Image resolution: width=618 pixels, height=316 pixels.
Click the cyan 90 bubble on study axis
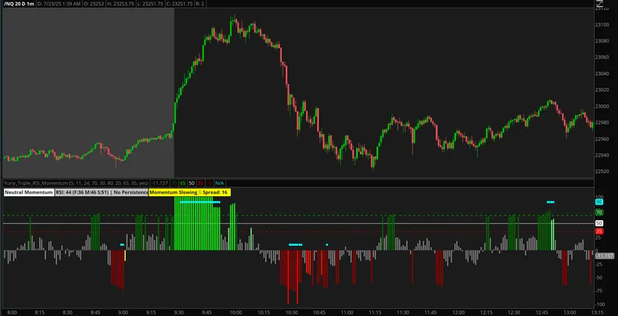click(599, 202)
